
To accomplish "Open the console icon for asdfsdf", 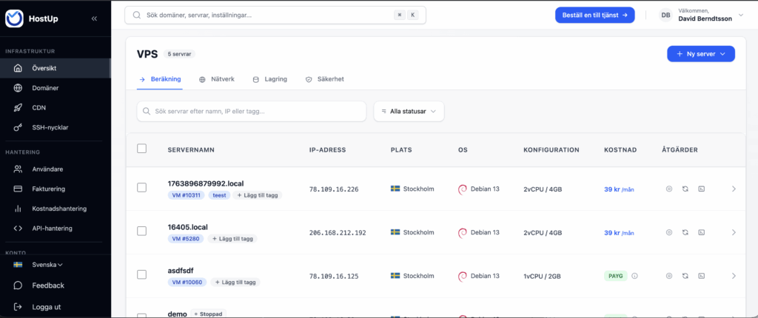I will [x=701, y=276].
